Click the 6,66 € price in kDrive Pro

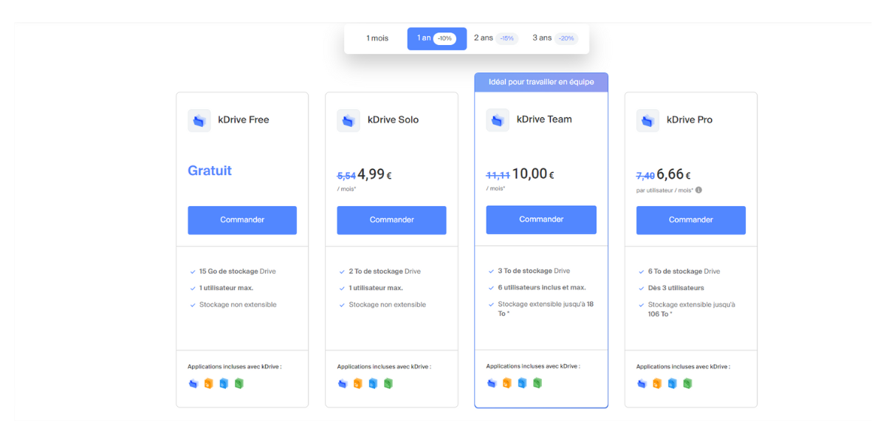[x=673, y=175]
